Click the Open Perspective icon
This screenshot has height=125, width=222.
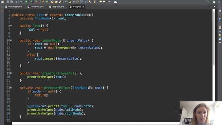[x=214, y=2]
